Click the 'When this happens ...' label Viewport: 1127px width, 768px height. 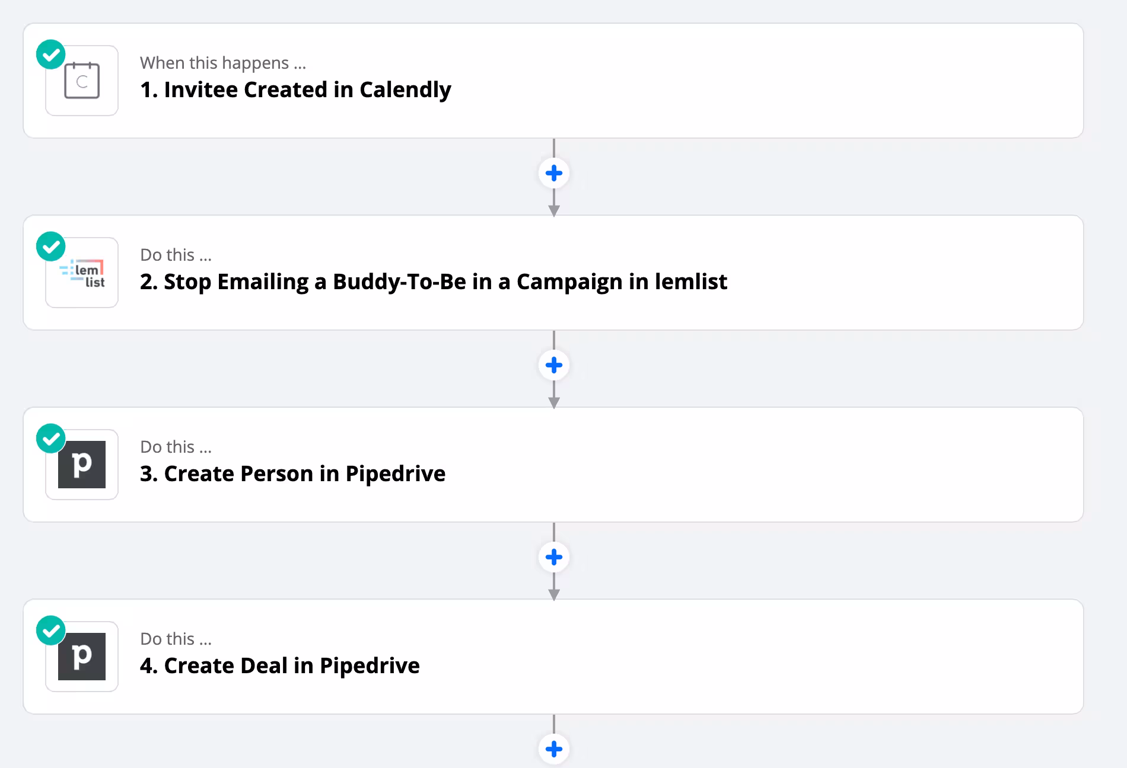(223, 63)
